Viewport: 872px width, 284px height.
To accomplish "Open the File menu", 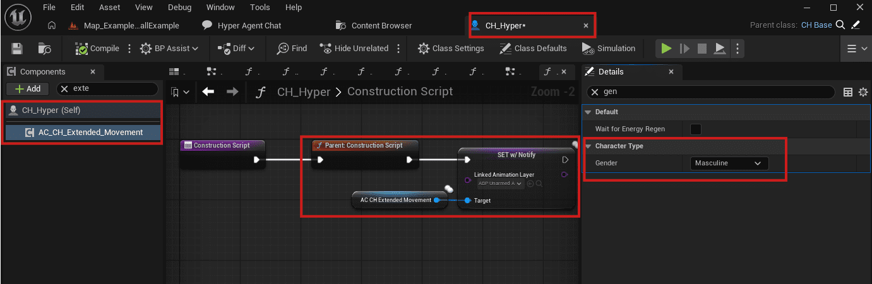I will click(51, 8).
